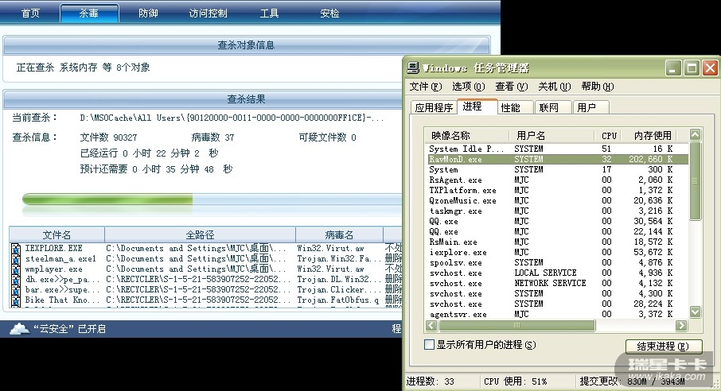Maximize the Windows Task Manager window
Viewport: 721px width, 391px height.
tap(692, 68)
